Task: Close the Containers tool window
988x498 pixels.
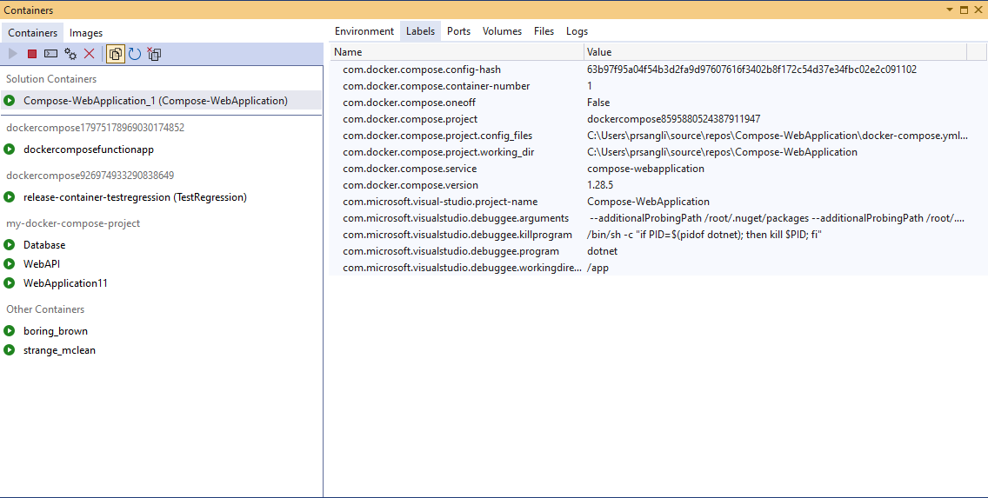Action: (x=978, y=10)
